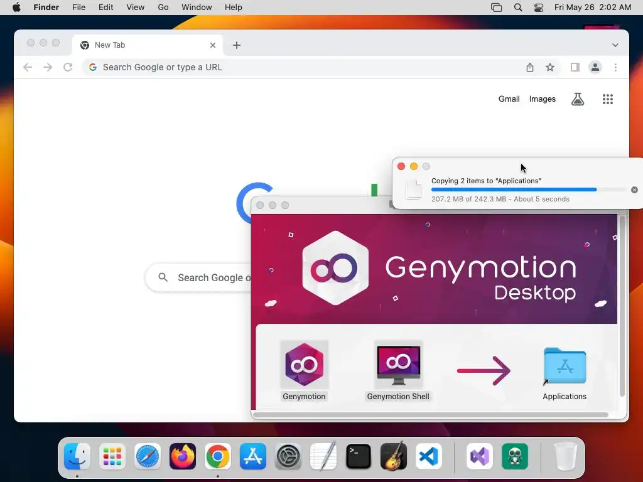This screenshot has width=643, height=482.
Task: Open the View menu
Action: pyautogui.click(x=136, y=8)
